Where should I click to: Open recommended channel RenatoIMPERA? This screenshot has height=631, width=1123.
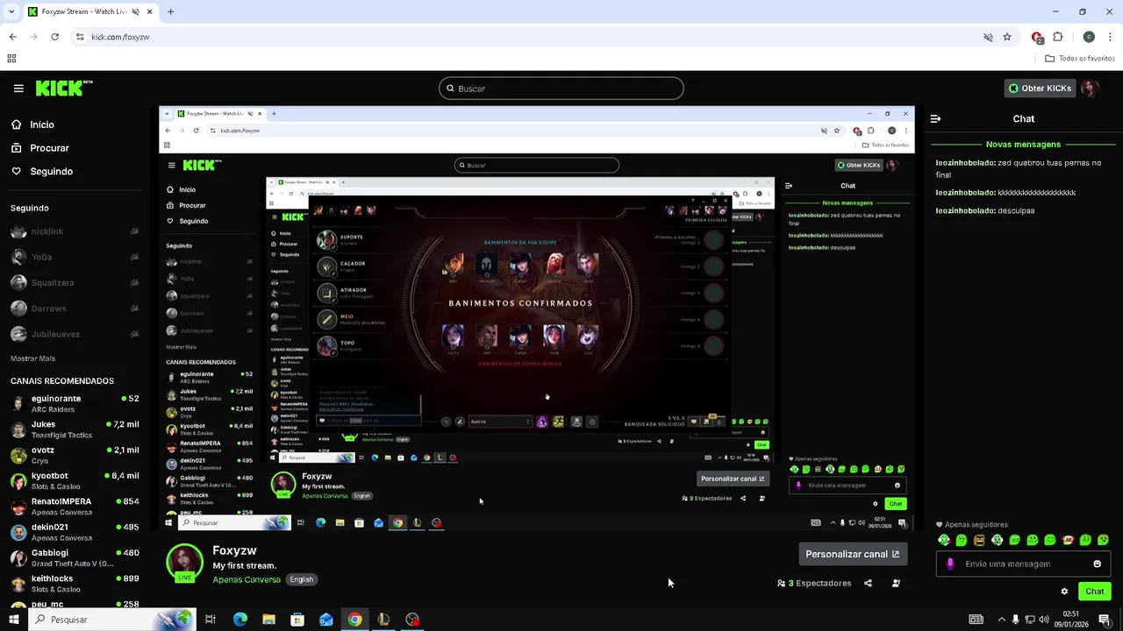[x=75, y=507]
